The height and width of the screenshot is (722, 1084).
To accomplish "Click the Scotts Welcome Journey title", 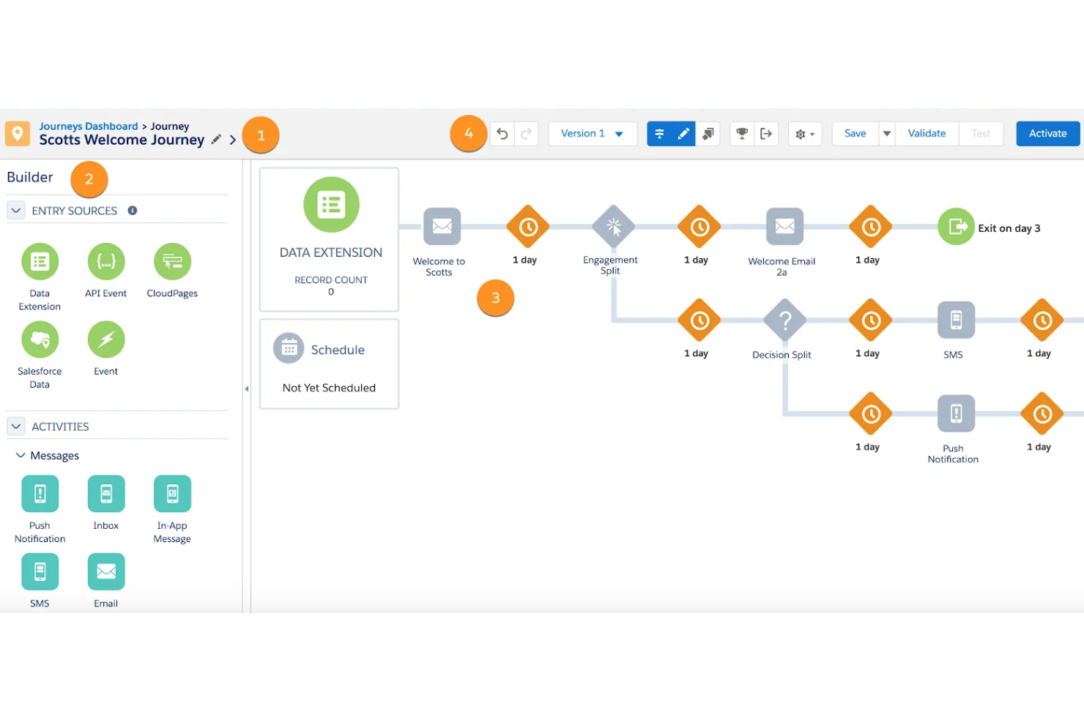I will (x=122, y=140).
